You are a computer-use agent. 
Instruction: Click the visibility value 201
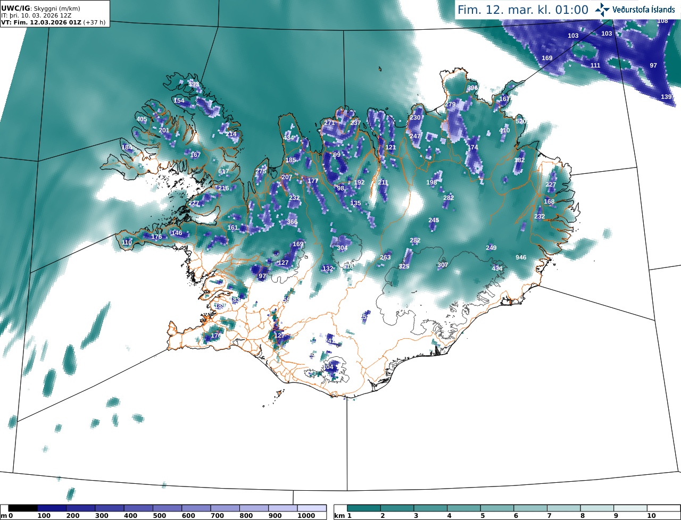click(164, 130)
